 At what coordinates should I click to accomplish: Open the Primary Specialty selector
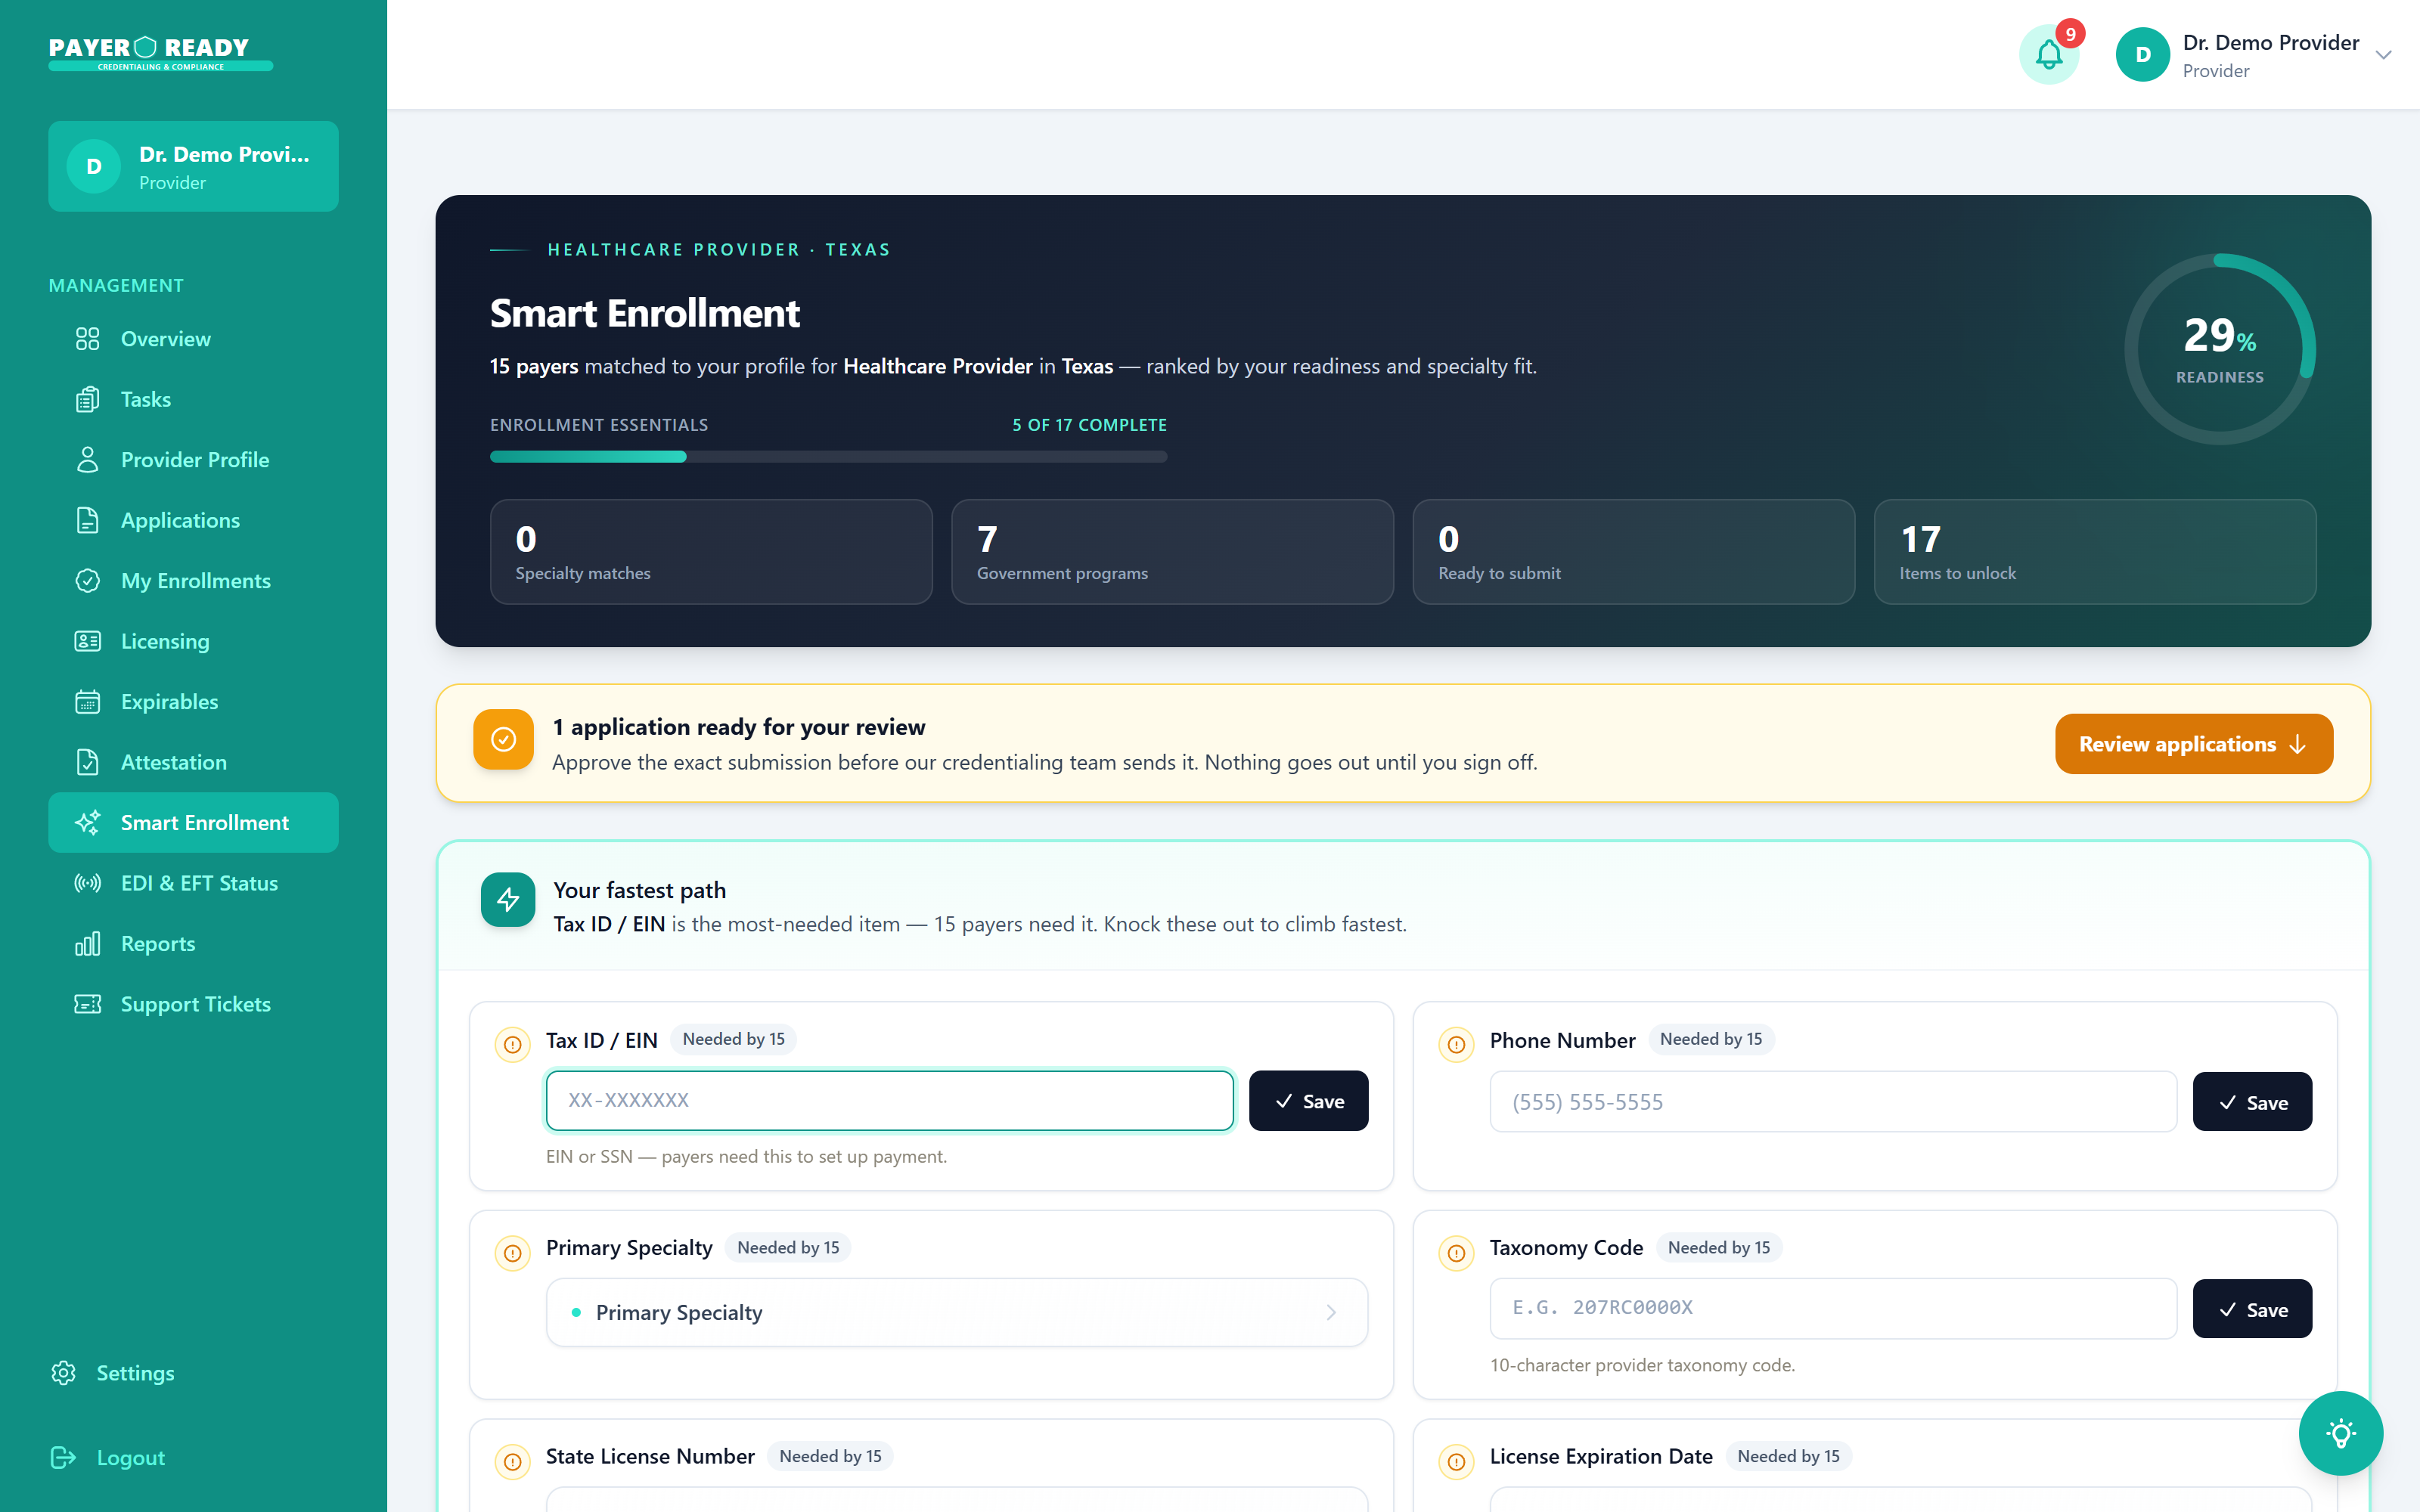point(957,1312)
